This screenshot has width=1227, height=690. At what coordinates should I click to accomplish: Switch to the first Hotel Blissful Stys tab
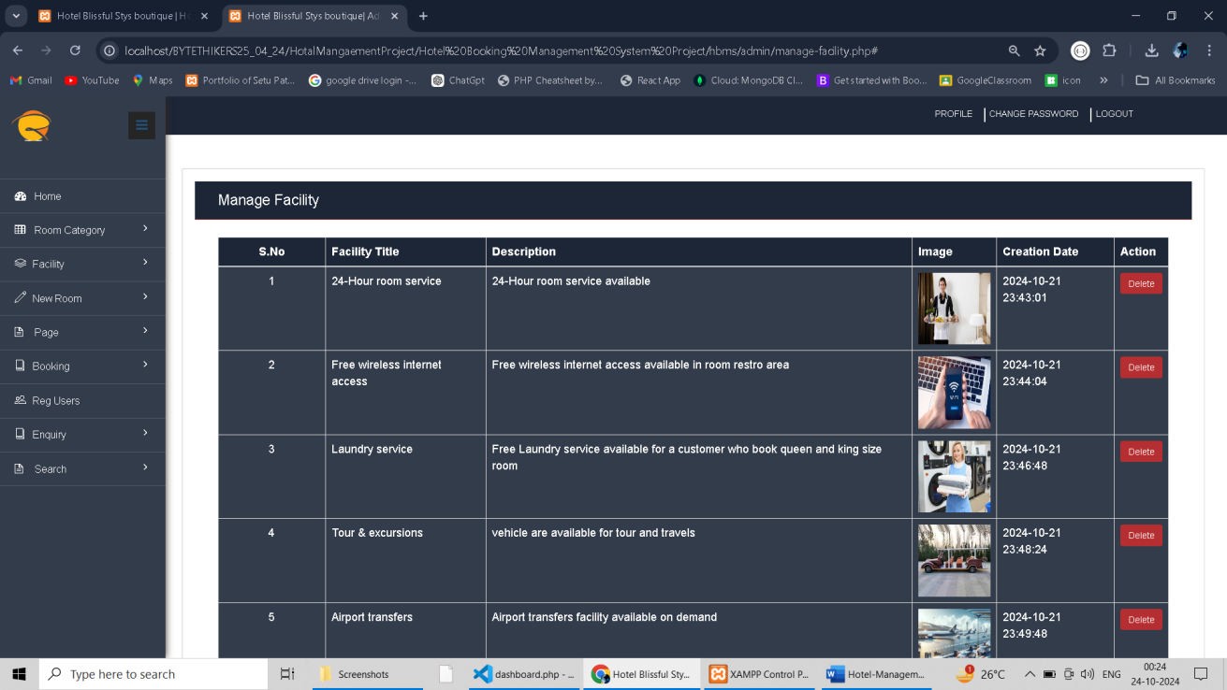(122, 16)
